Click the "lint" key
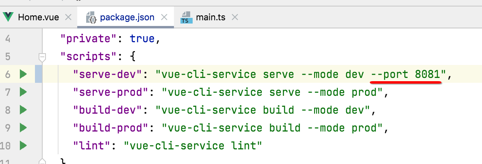The image size is (482, 164). click(x=92, y=146)
